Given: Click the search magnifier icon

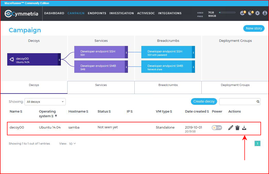Looking at the screenshot, I should (258, 101).
